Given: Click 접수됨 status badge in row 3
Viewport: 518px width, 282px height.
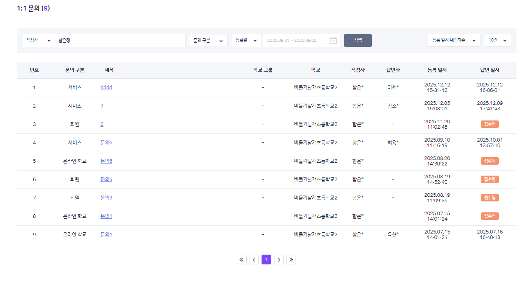Looking at the screenshot, I should click(x=489, y=124).
